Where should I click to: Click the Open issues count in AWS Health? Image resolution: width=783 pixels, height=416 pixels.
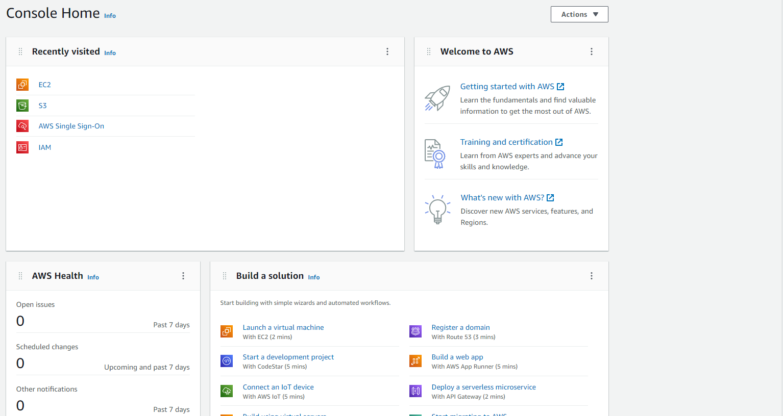(20, 321)
